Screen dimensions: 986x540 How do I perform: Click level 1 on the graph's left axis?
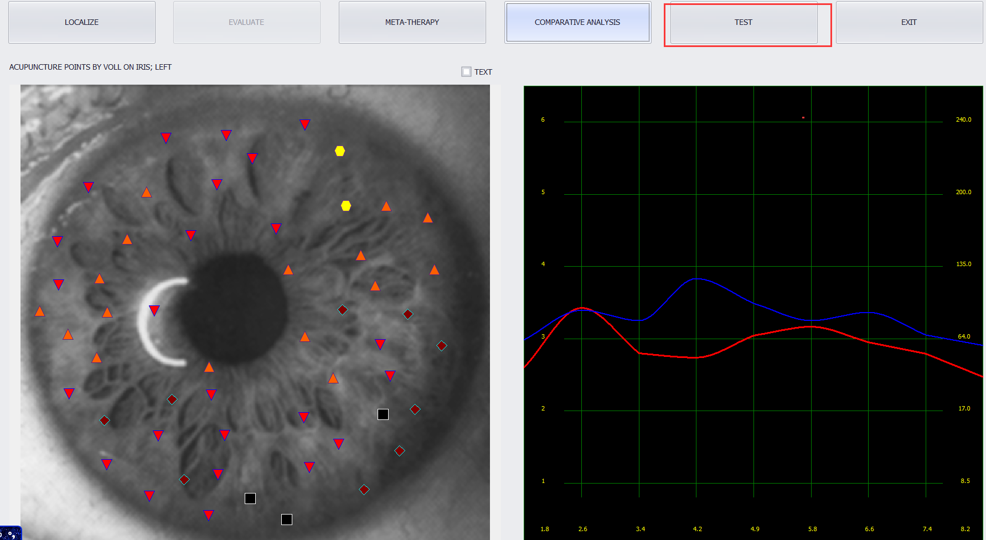[x=543, y=481]
